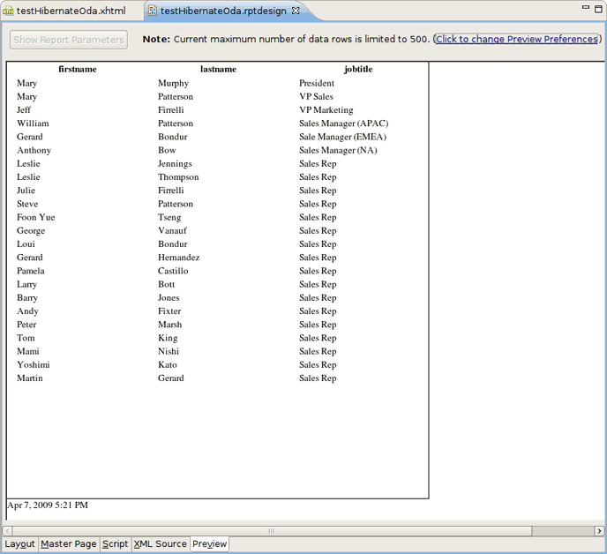Open the Master Page tab
The image size is (607, 554).
click(69, 544)
